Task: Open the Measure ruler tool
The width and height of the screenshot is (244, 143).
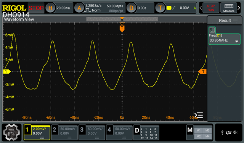Action: 229,8
